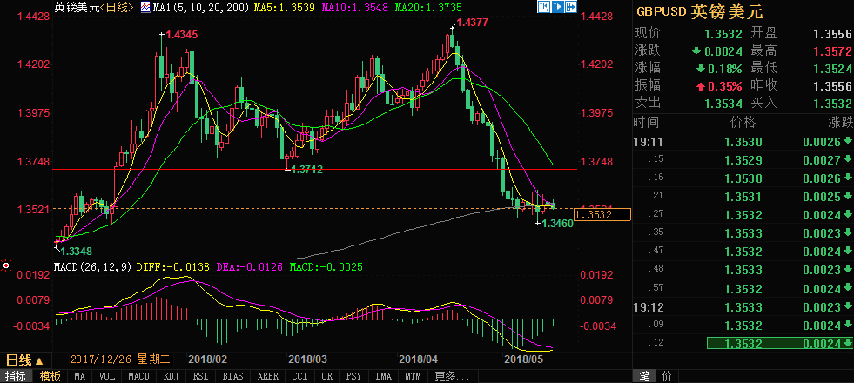Select the KDJ indicator tab

pyautogui.click(x=171, y=376)
